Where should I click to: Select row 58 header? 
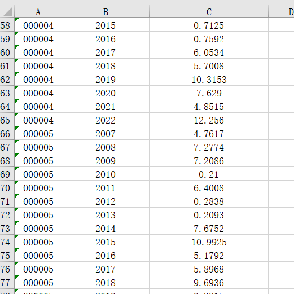tap(7, 25)
